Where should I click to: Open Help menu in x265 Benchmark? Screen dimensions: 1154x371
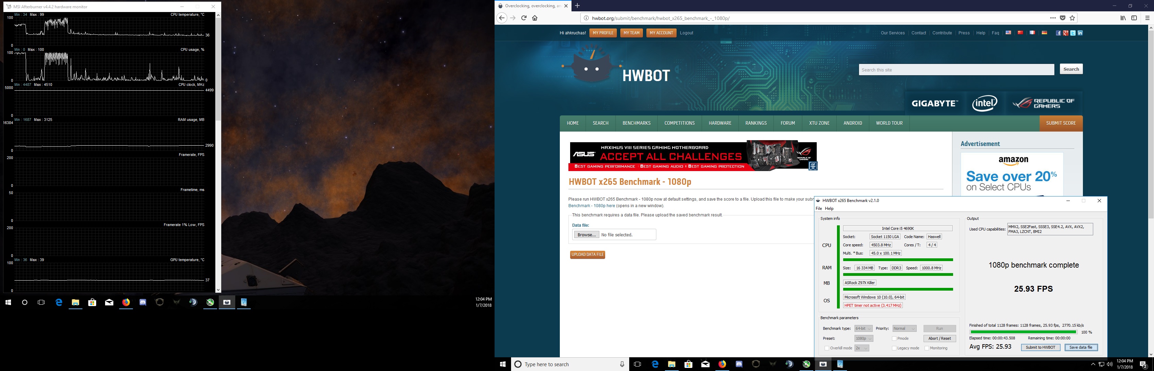tap(829, 209)
